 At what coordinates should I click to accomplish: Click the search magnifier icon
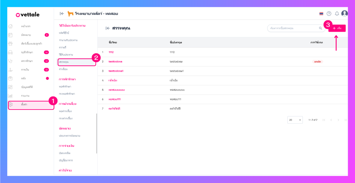coord(320,28)
